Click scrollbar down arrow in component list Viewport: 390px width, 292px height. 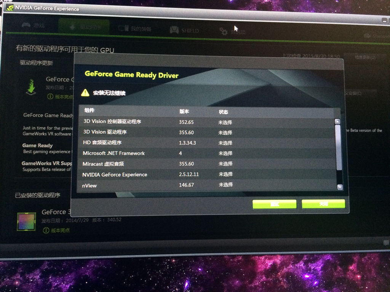(x=340, y=187)
